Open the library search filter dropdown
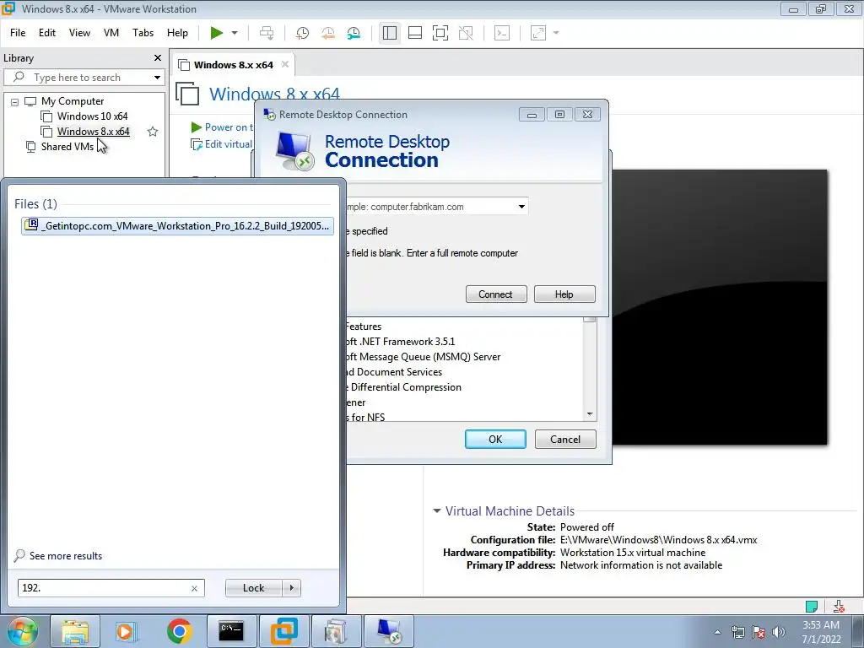The image size is (864, 648). click(x=157, y=77)
